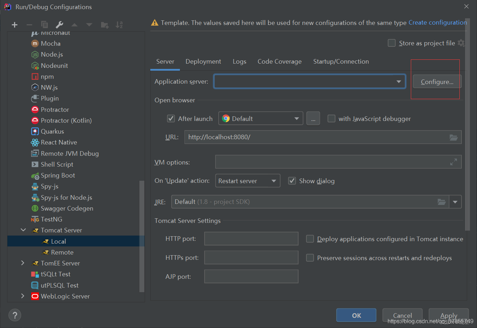Click the OK button
Viewport: 477px width, 328px height.
[356, 315]
